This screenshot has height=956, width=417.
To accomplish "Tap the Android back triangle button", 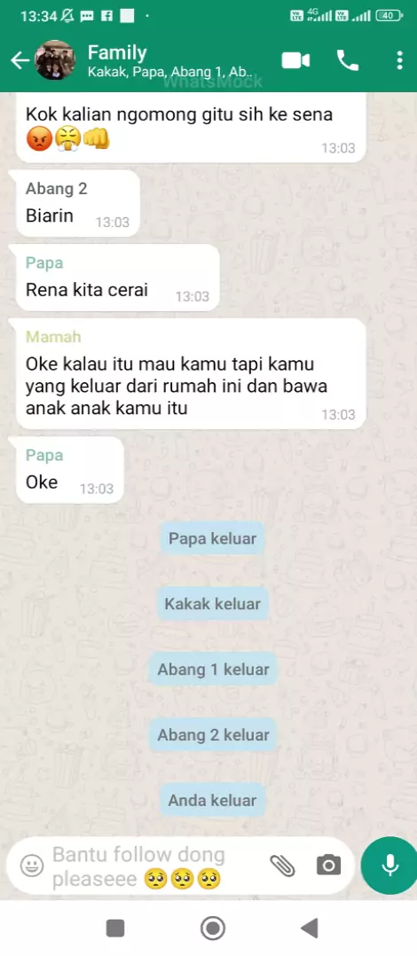I will point(310,928).
